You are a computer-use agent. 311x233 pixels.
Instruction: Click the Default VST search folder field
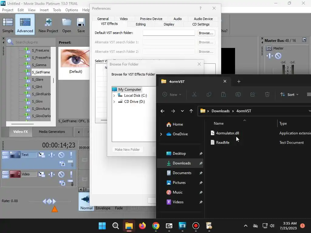[169, 33]
